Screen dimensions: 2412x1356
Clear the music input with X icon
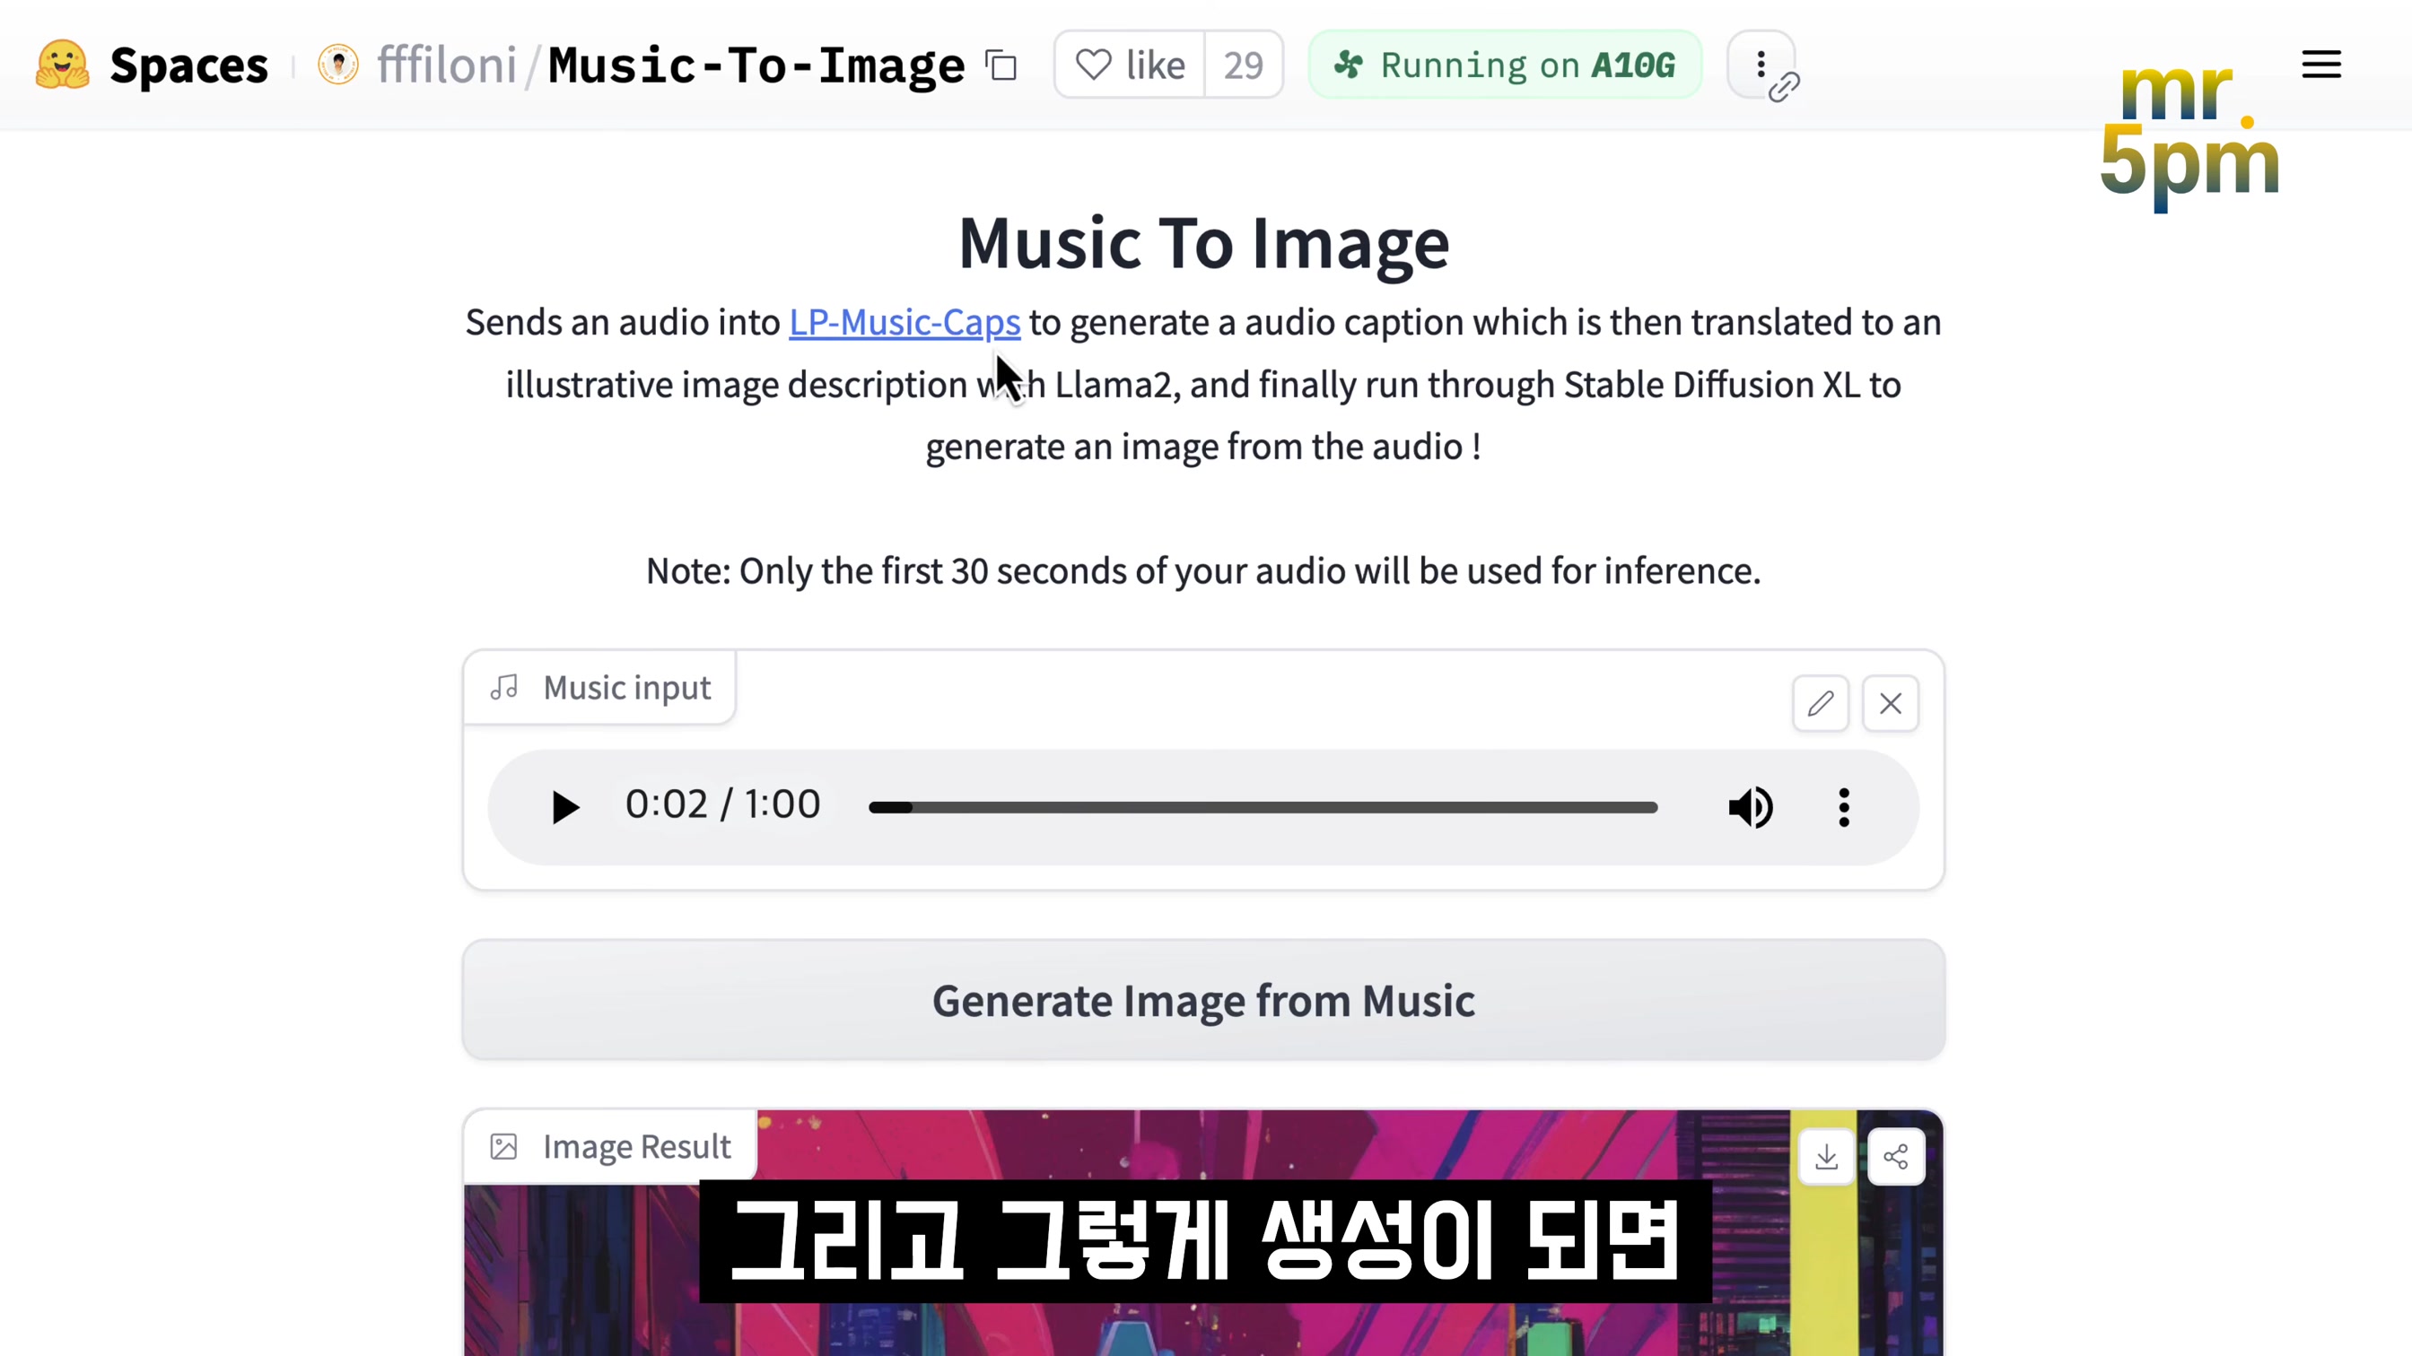click(1891, 703)
